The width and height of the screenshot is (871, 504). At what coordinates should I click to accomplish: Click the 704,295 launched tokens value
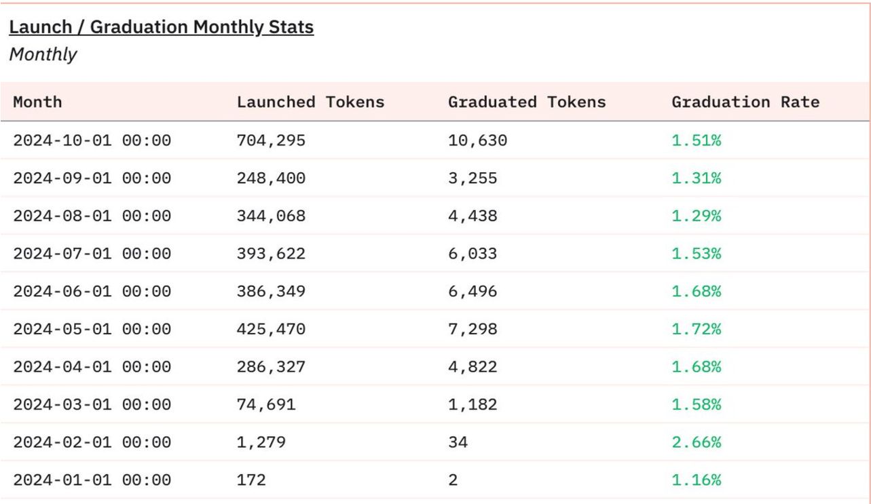[271, 140]
